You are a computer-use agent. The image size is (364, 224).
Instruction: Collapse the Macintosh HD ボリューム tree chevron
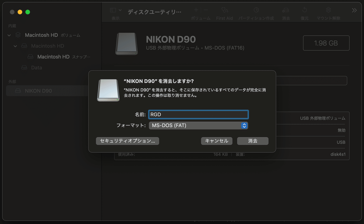point(9,35)
